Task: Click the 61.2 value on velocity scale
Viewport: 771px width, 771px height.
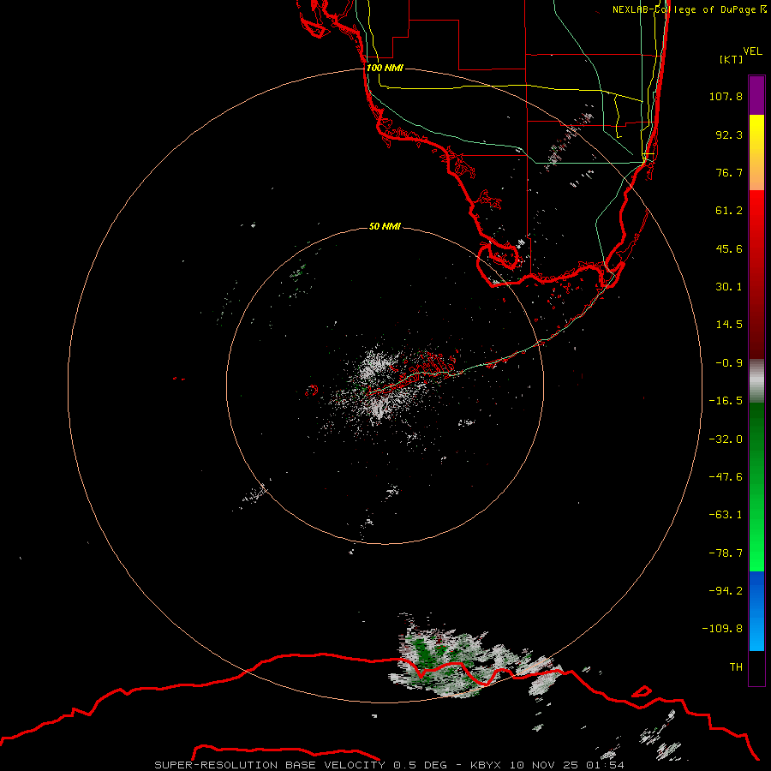Action: [x=729, y=211]
